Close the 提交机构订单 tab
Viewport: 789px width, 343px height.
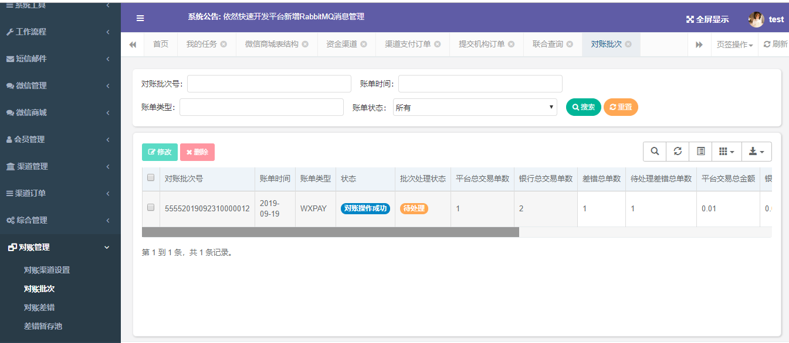[x=512, y=44]
